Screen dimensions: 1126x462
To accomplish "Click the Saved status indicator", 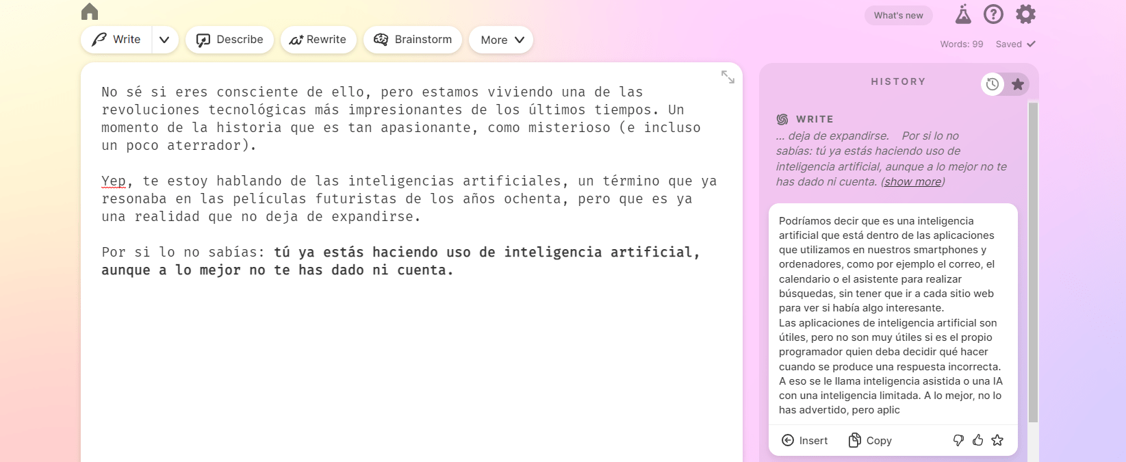I will tap(1015, 44).
